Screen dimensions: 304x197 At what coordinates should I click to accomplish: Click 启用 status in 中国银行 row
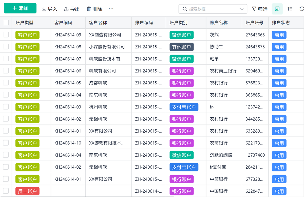click(279, 191)
